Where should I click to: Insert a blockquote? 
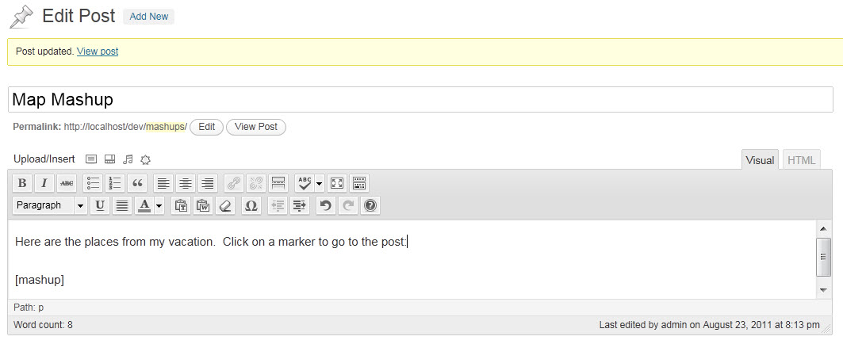(x=138, y=183)
